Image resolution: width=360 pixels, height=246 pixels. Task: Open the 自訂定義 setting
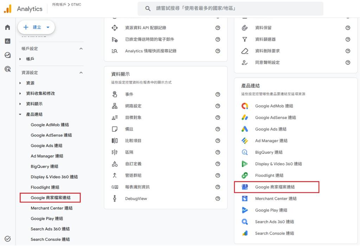(x=133, y=164)
